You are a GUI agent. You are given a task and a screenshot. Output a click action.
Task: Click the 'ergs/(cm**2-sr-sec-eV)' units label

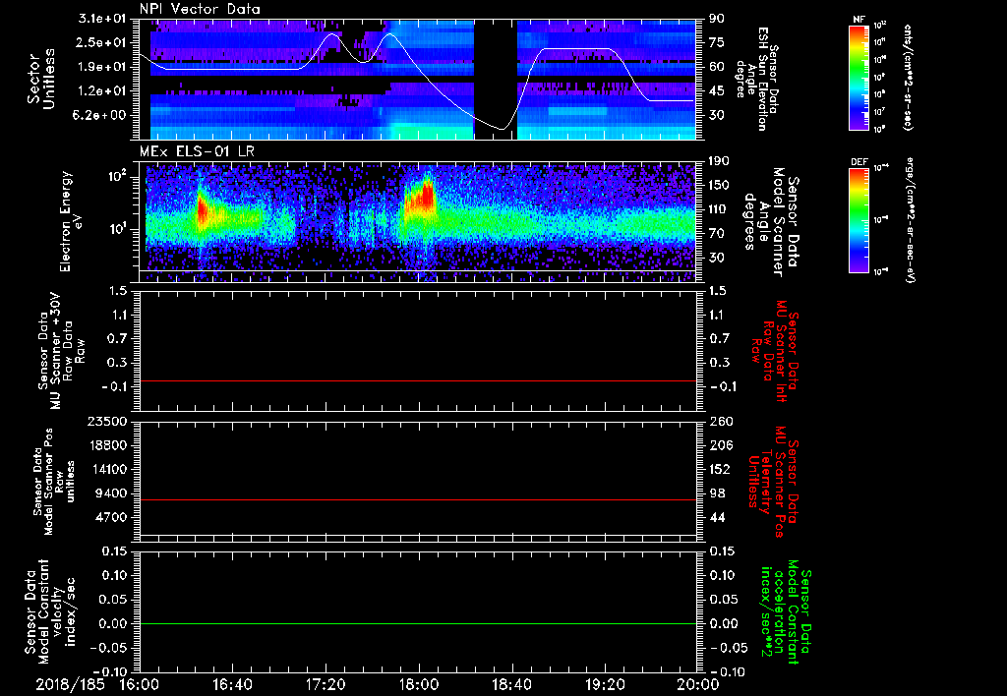click(910, 219)
